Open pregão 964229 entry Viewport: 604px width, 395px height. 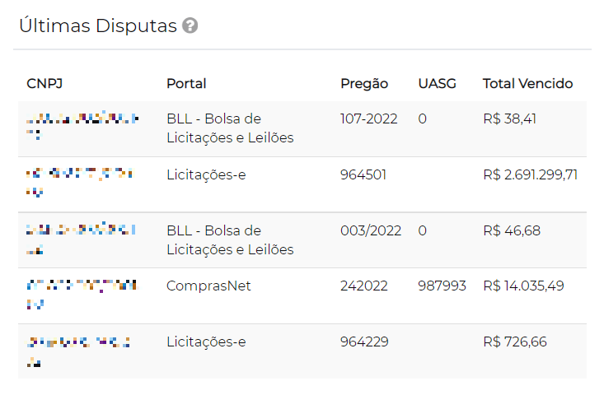(x=364, y=342)
